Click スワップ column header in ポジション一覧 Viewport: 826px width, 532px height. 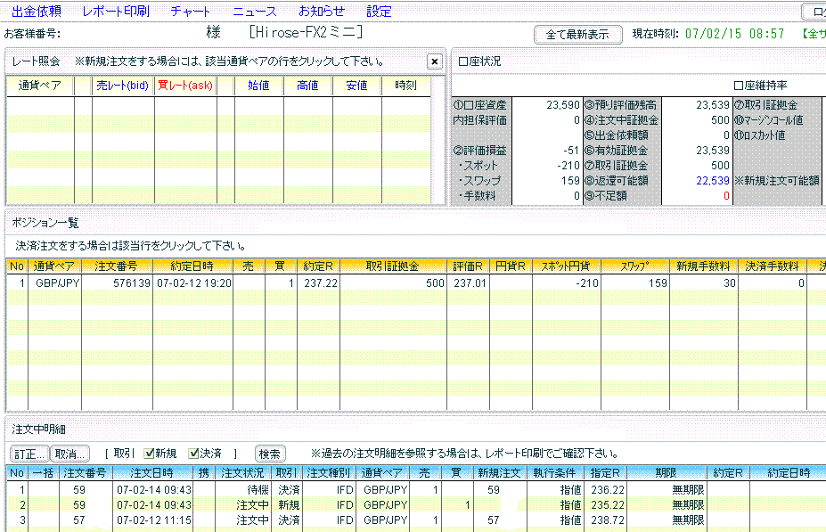(634, 266)
